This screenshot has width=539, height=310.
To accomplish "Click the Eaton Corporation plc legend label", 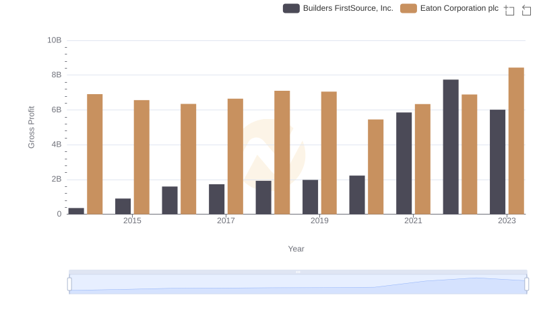I will 459,8.
